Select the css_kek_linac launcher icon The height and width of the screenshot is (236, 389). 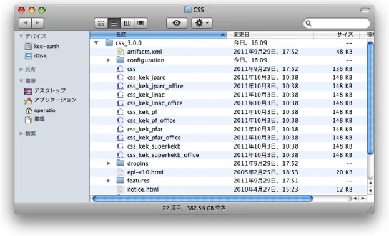click(121, 95)
